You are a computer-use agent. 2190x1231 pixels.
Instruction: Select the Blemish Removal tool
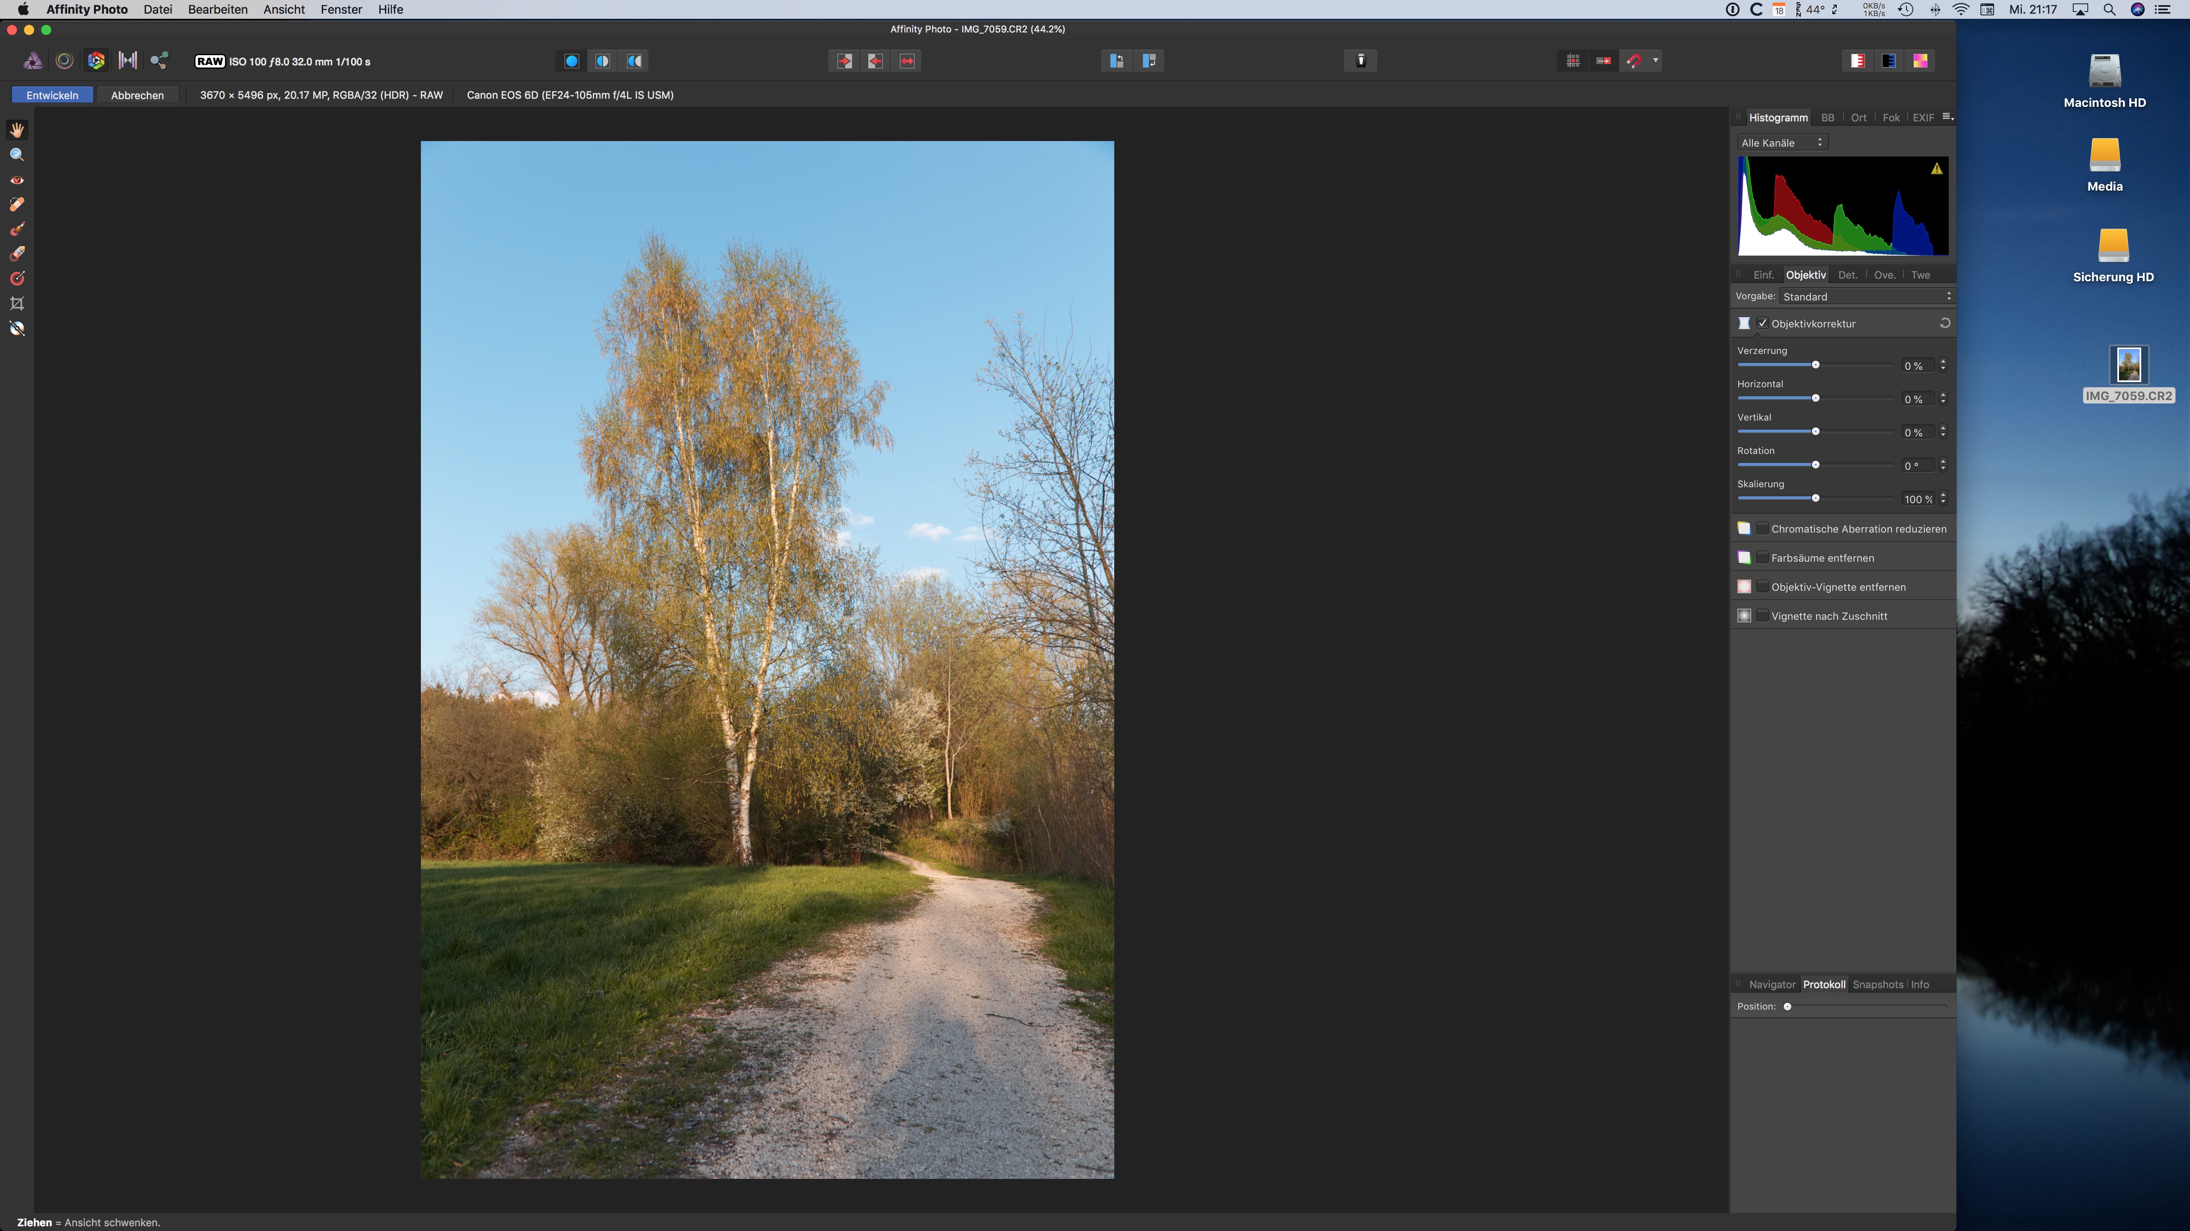17,205
